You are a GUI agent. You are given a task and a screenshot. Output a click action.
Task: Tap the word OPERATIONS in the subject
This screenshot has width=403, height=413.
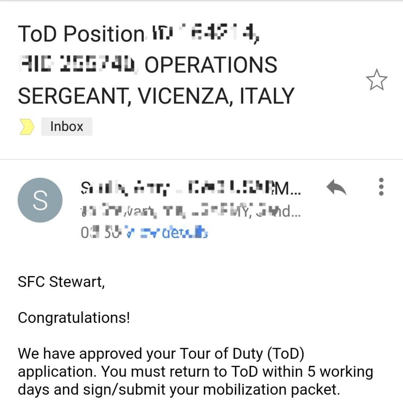pos(211,65)
